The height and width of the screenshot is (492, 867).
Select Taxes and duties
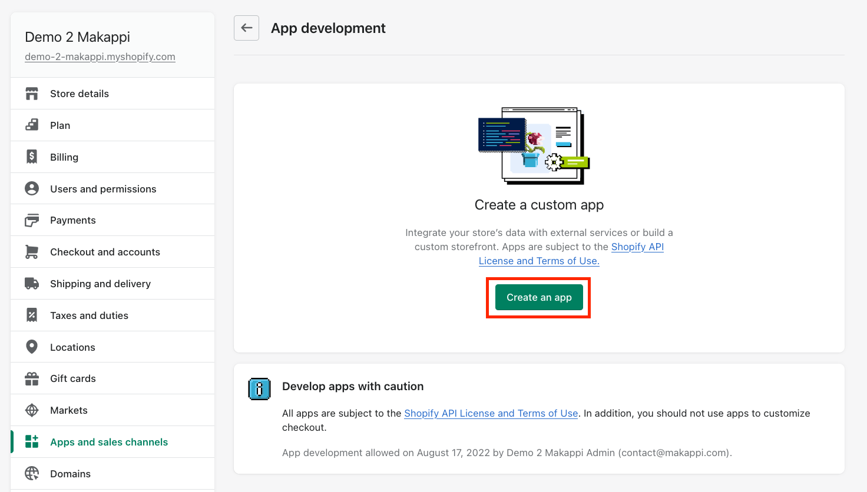pos(112,315)
